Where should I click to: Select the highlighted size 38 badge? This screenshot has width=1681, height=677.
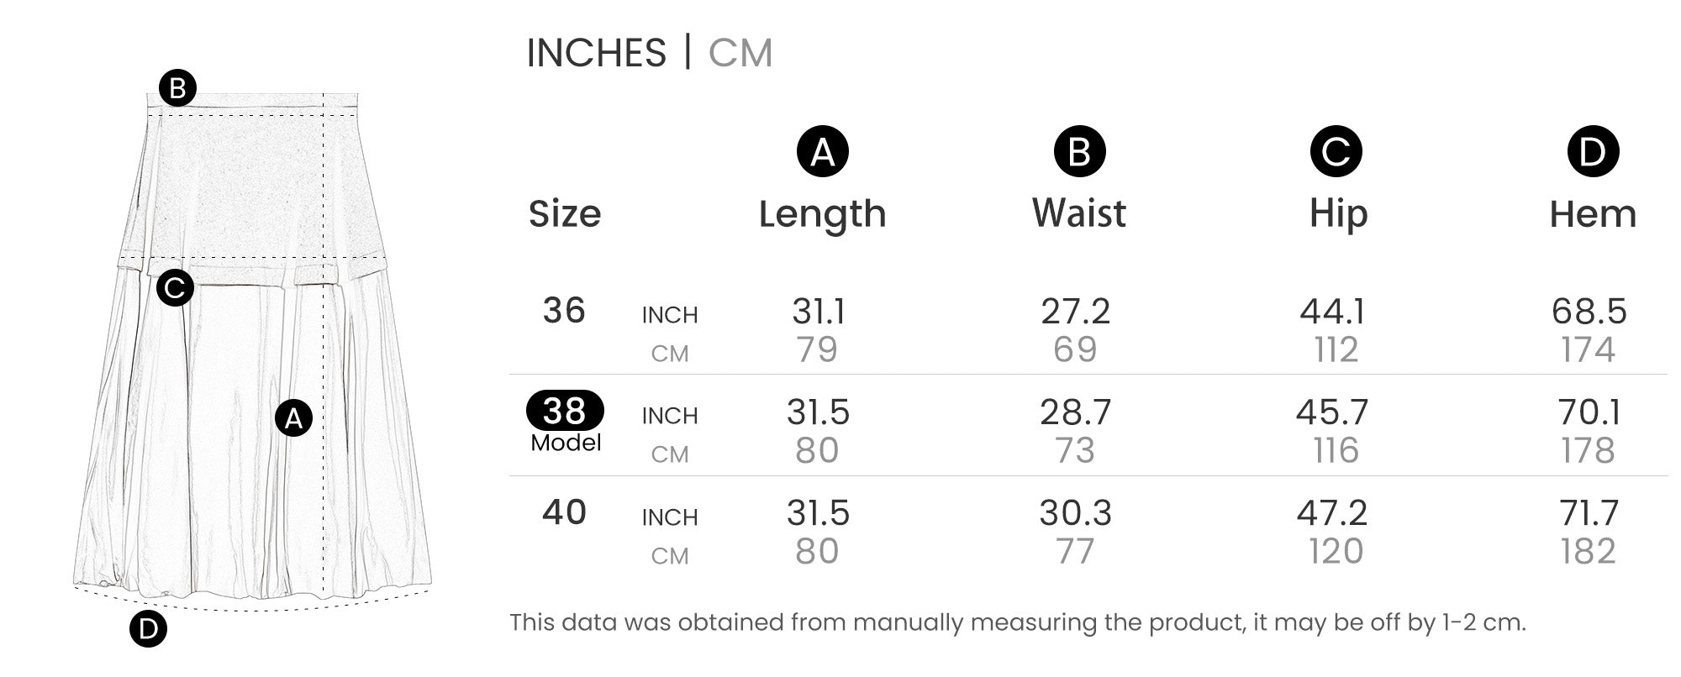pos(565,412)
